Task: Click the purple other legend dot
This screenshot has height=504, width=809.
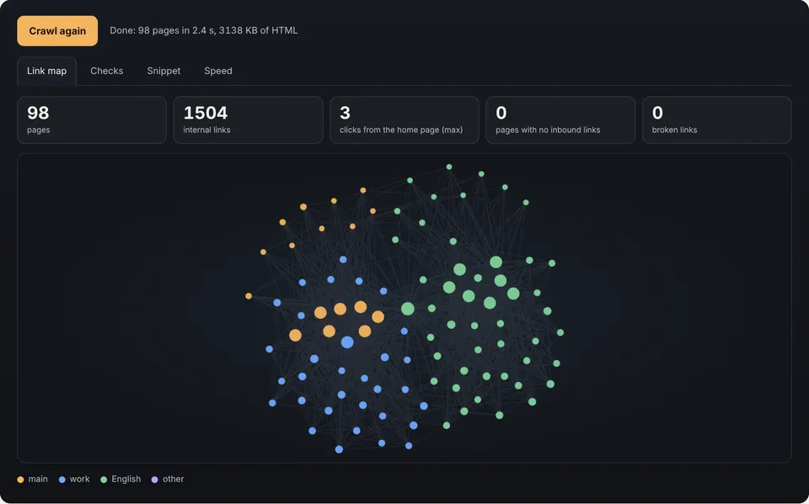Action: tap(154, 480)
